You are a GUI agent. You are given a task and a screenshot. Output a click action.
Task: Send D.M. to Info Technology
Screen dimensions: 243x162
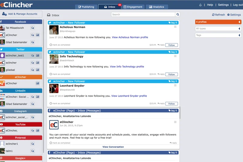coord(153,74)
